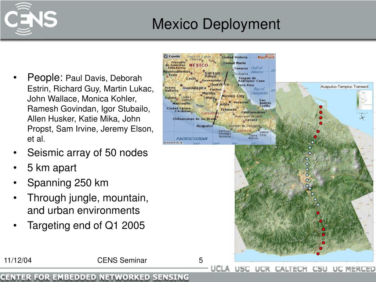Click the "et al." text
The width and height of the screenshot is (376, 282).
36,139
